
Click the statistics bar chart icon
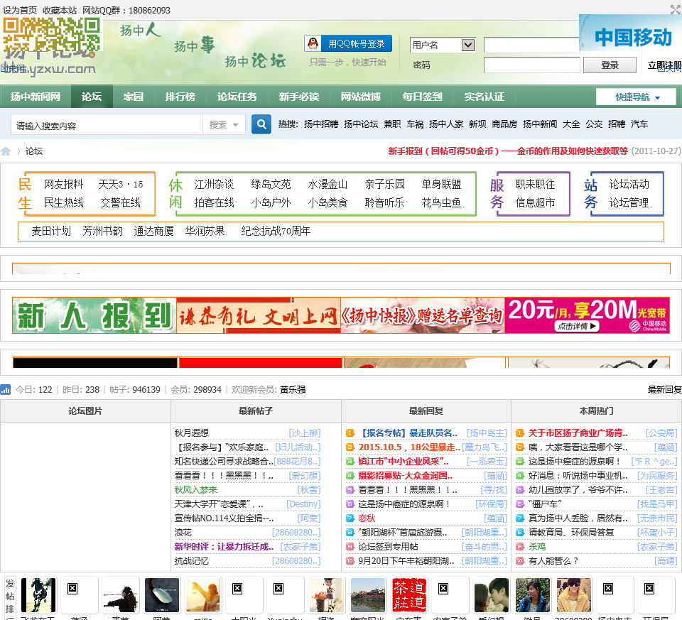5,390
